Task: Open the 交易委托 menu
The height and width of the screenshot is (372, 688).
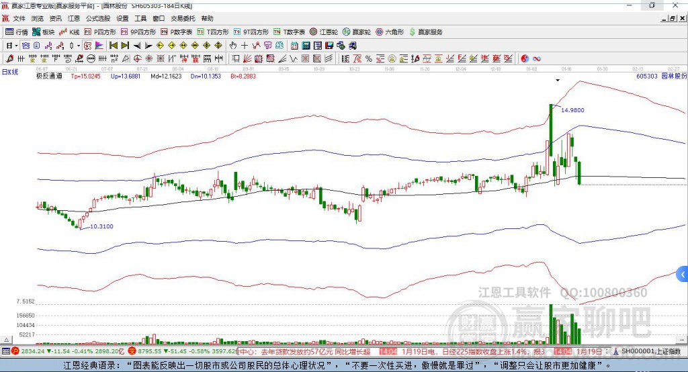Action: pos(183,18)
